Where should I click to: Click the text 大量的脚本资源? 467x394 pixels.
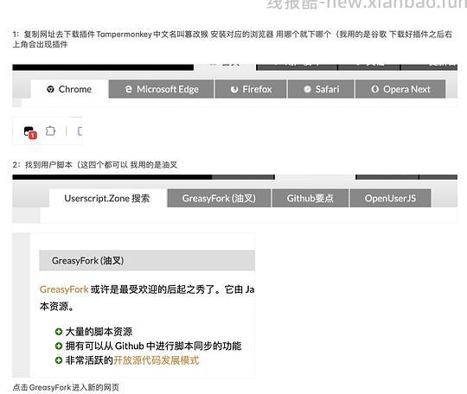99,332
